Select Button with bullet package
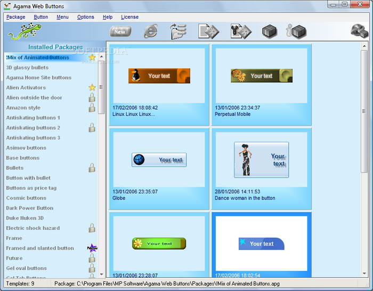Screen dimensions: 373x291 28,178
